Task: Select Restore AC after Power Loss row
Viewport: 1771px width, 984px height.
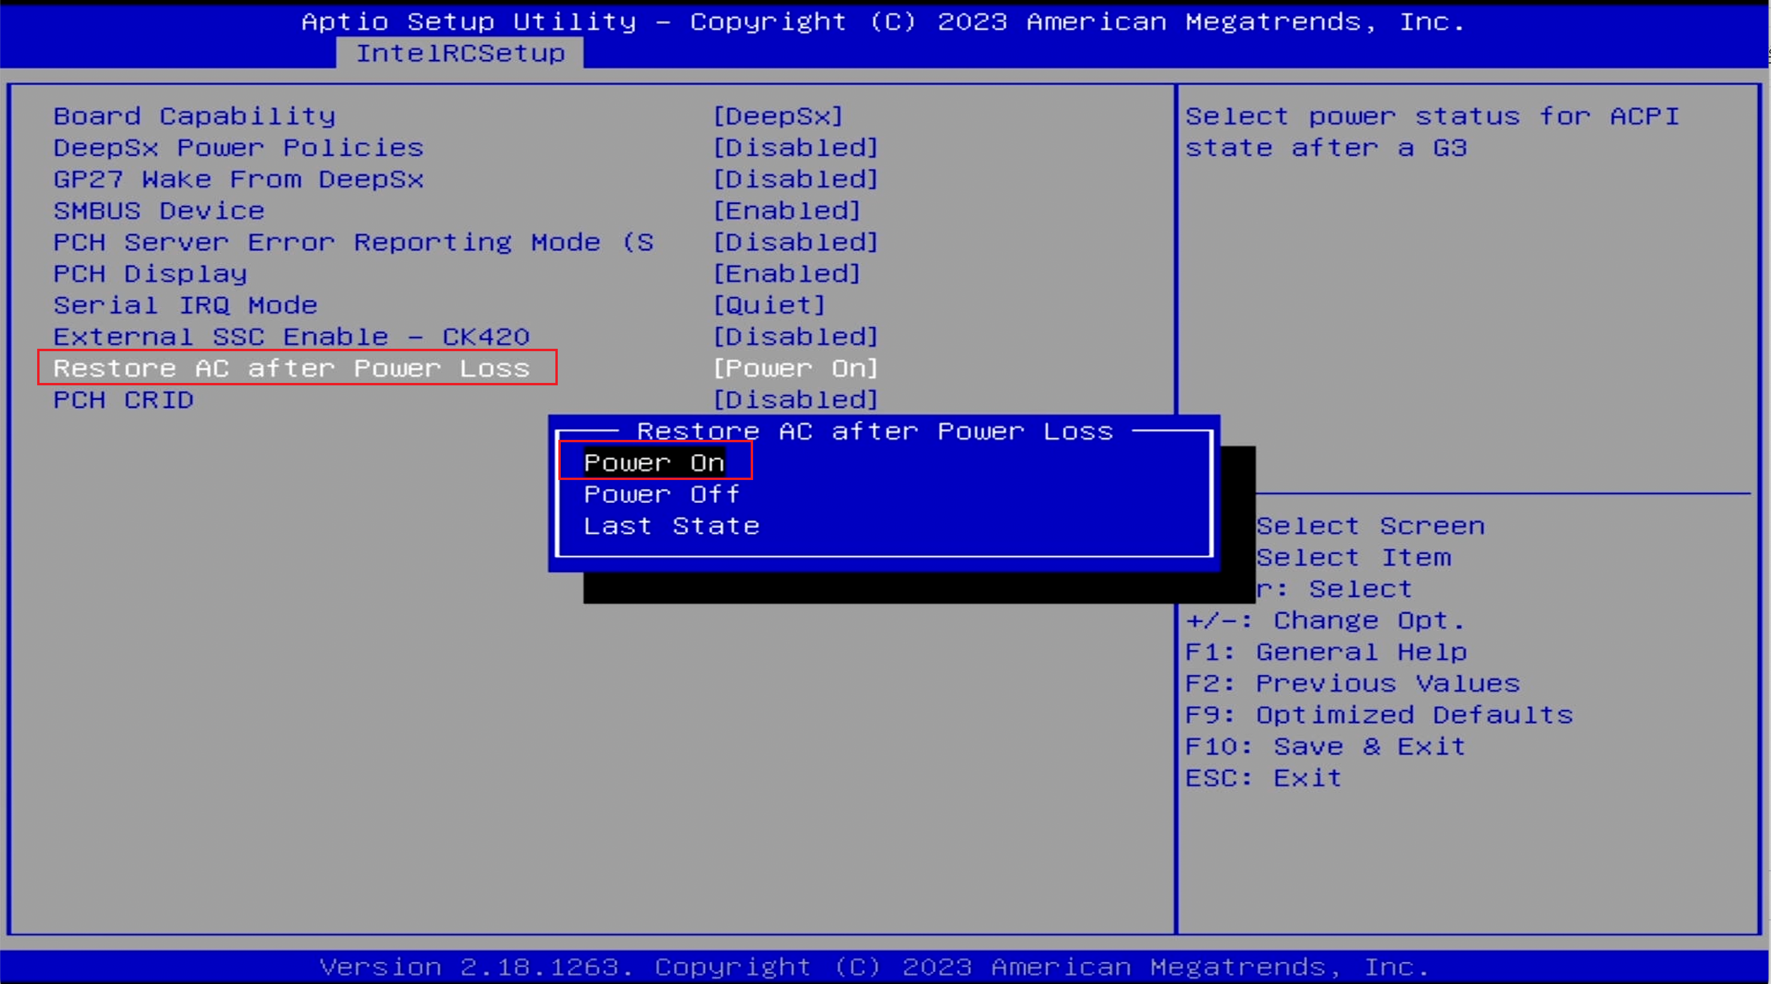Action: coord(292,369)
